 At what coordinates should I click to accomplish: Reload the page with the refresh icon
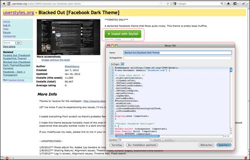click(168, 4)
